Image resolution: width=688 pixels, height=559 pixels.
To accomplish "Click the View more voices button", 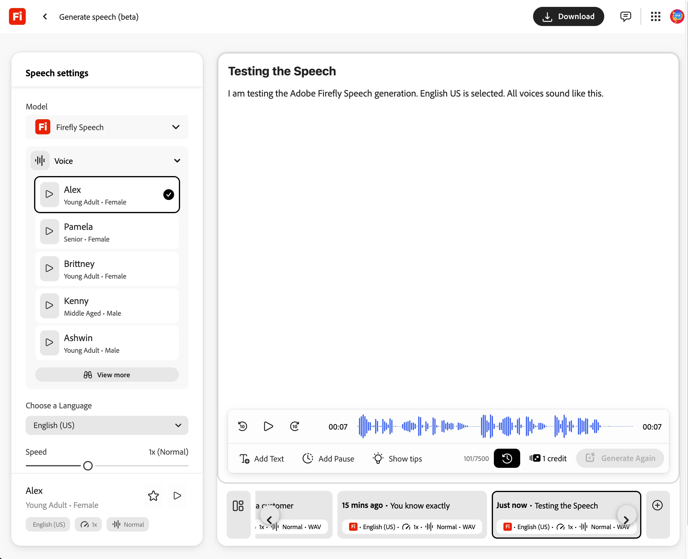I will (107, 375).
